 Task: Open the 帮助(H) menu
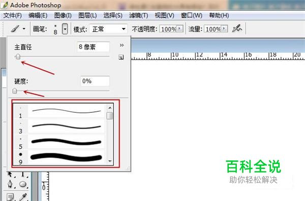(x=219, y=16)
